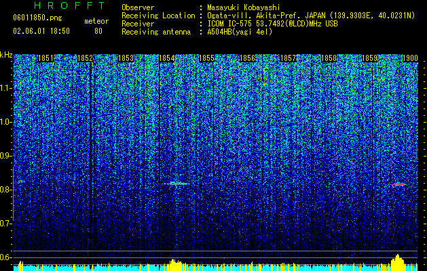Click the date stamp 02.06.01 18:50

(x=41, y=31)
